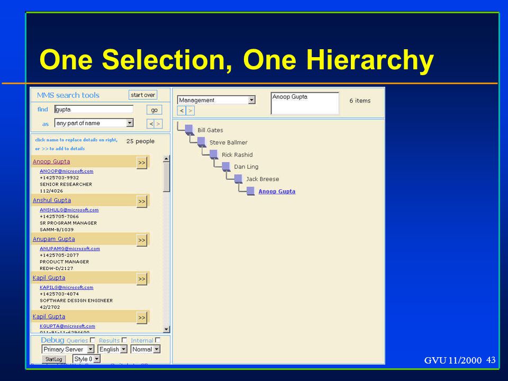508x381 pixels.
Task: Click the 'MMS search tools' heading
Action: [68, 95]
